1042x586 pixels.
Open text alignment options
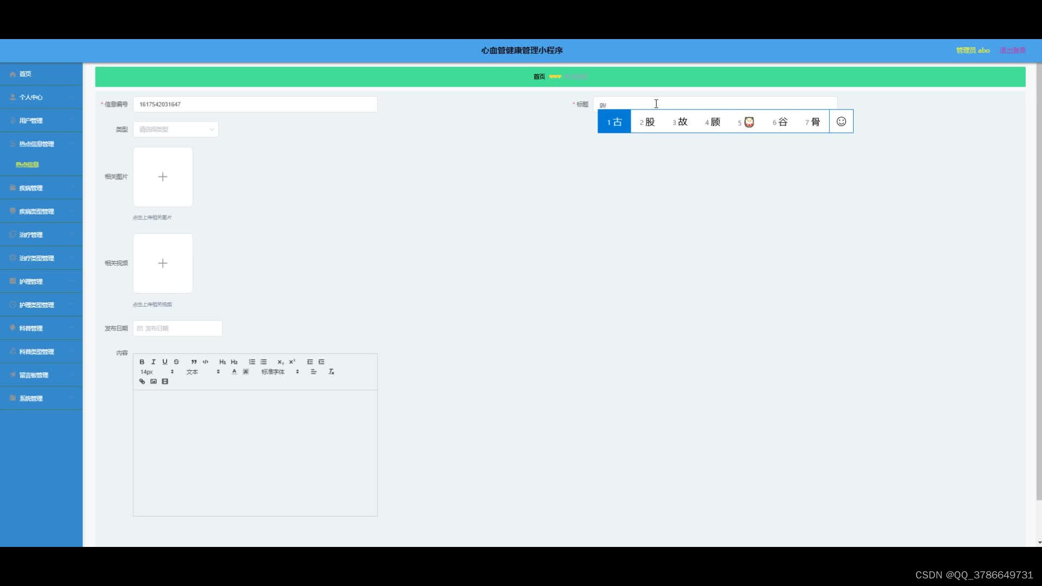point(313,372)
